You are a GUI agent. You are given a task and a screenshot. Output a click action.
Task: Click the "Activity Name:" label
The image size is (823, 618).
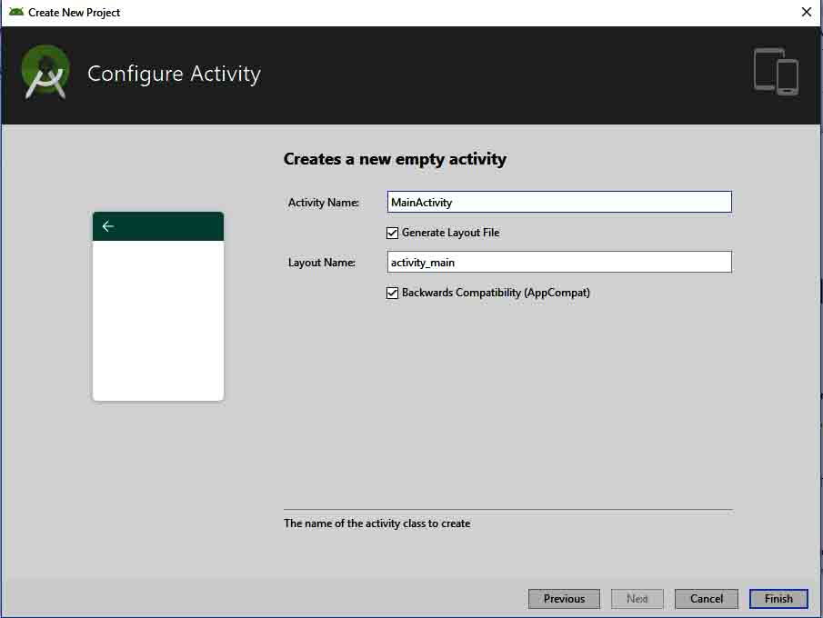pyautogui.click(x=324, y=203)
